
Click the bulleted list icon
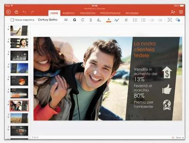tap(135, 20)
